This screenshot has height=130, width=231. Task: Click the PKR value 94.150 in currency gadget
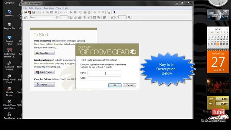(222, 104)
